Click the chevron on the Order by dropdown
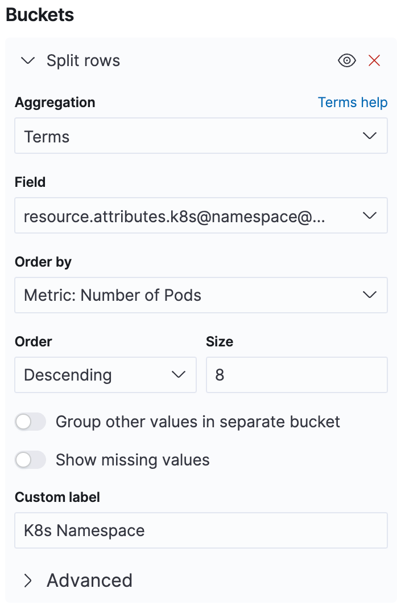 pos(369,295)
